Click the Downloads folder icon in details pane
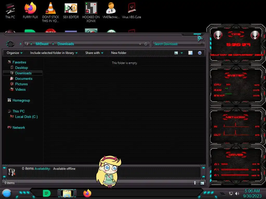The image size is (266, 199). [12, 172]
